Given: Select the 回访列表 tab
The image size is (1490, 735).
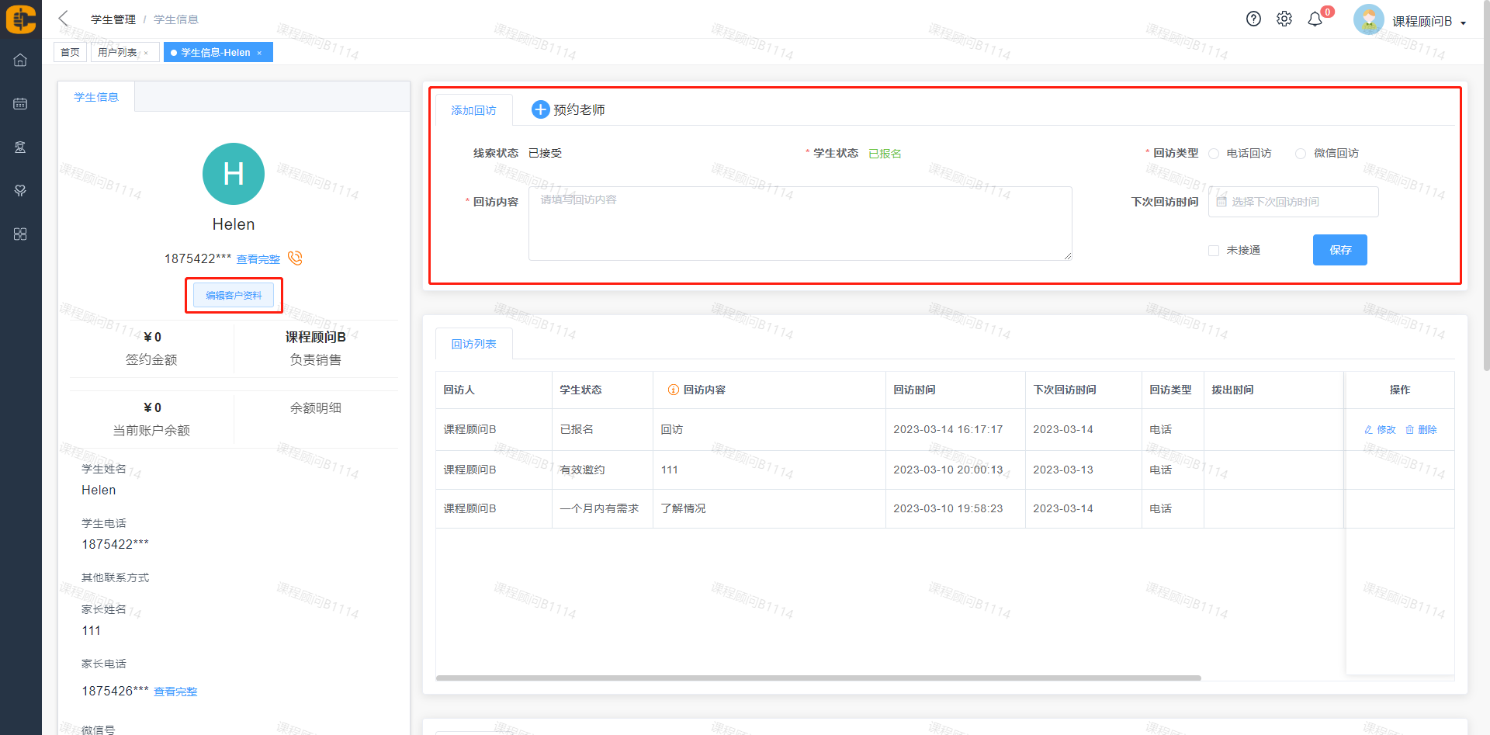Looking at the screenshot, I should pyautogui.click(x=473, y=344).
